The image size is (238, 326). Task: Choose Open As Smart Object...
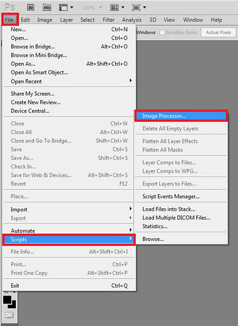point(69,73)
